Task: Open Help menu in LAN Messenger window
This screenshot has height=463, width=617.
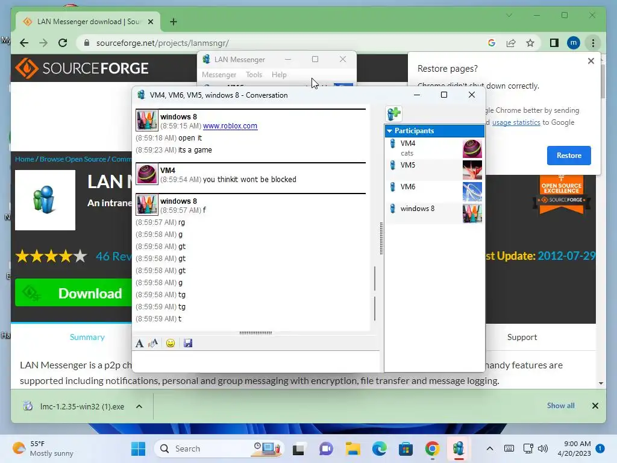Action: click(279, 74)
